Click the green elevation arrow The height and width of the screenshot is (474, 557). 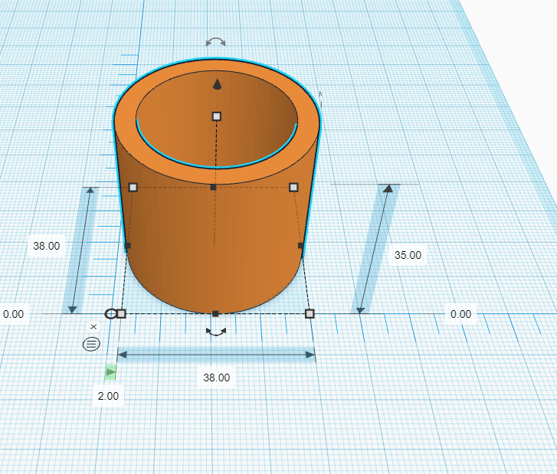point(110,372)
